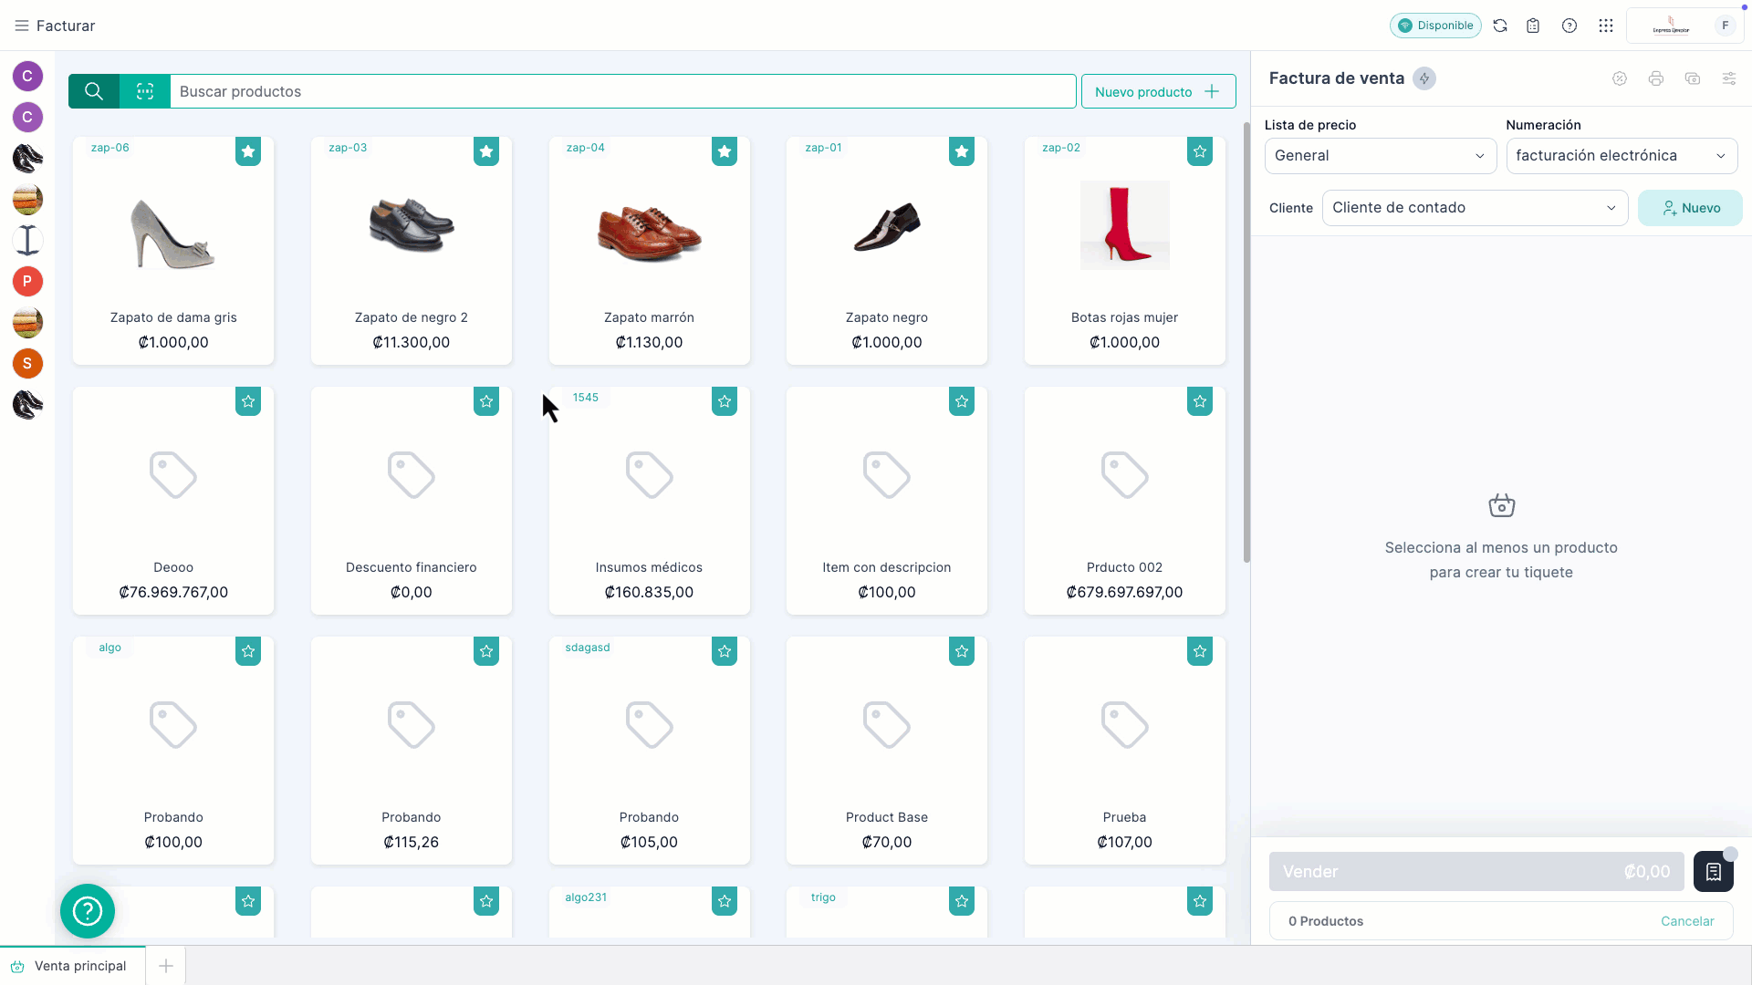Screen dimensions: 1752x985
Task: Mark Deooo as favorite with star
Action: pos(248,401)
